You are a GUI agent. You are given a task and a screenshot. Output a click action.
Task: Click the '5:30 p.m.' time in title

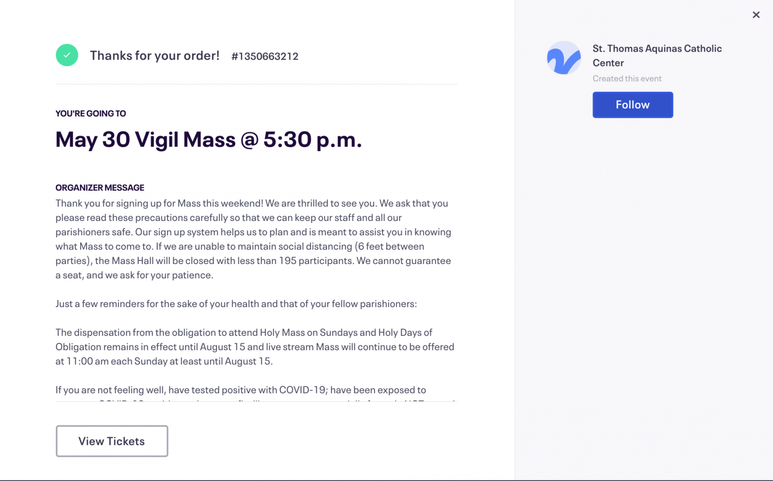[x=313, y=139]
